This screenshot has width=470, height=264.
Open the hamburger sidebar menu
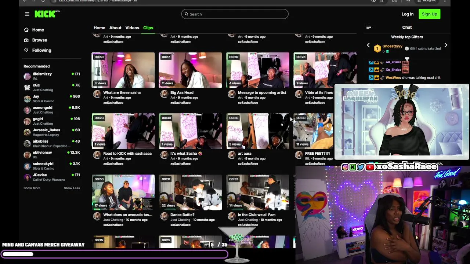point(27,14)
